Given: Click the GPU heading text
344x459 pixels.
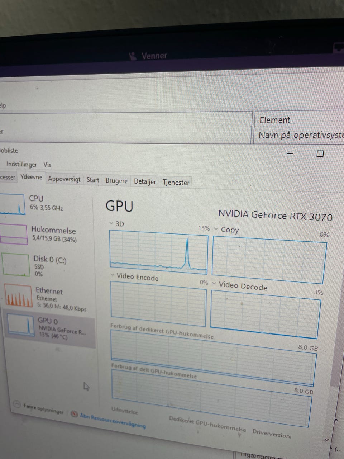Looking at the screenshot, I should click(x=119, y=206).
